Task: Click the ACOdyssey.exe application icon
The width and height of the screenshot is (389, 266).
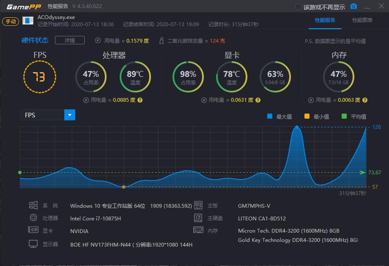Action: [x=27, y=20]
